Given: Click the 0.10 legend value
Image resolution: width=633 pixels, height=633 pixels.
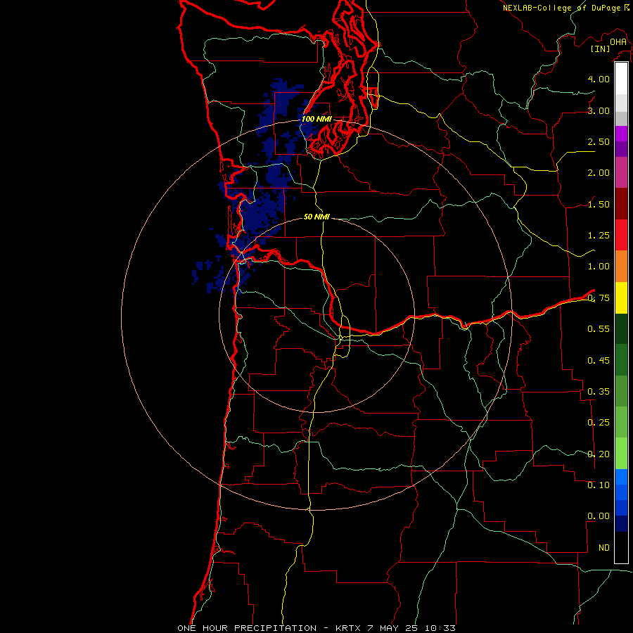Looking at the screenshot, I should [599, 485].
